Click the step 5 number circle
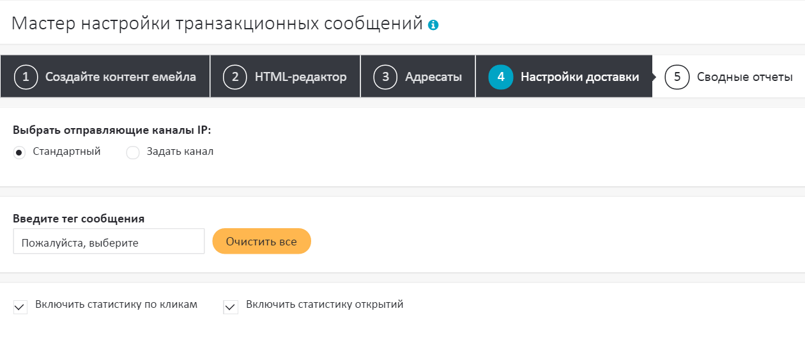This screenshot has height=341, width=805. 677,77
